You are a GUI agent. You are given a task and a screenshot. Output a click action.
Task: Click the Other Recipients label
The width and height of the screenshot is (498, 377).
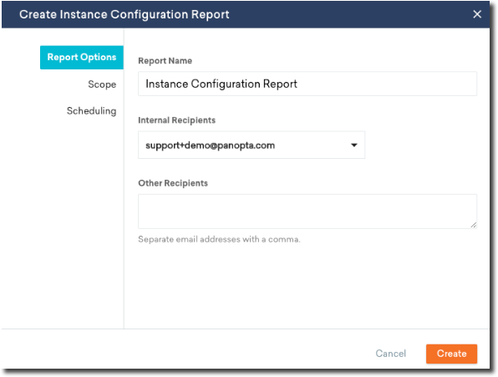pyautogui.click(x=173, y=183)
